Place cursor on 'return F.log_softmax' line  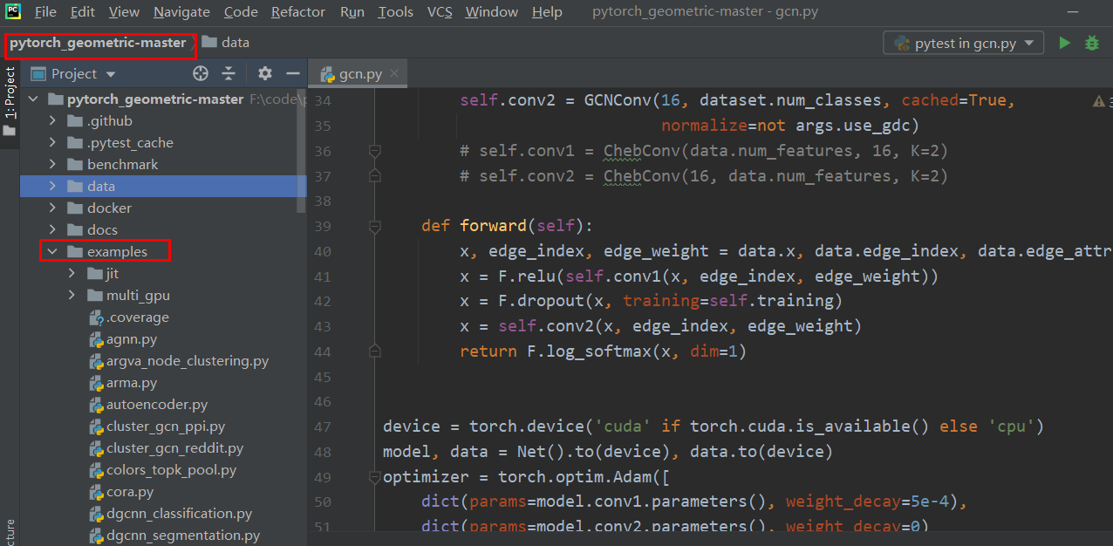[604, 352]
